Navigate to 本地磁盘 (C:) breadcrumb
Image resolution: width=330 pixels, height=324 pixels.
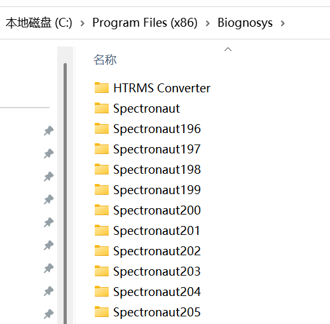39,23
